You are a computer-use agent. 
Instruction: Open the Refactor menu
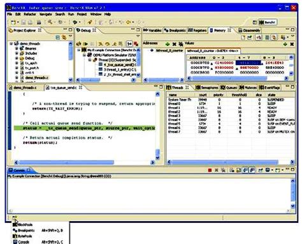(30, 14)
